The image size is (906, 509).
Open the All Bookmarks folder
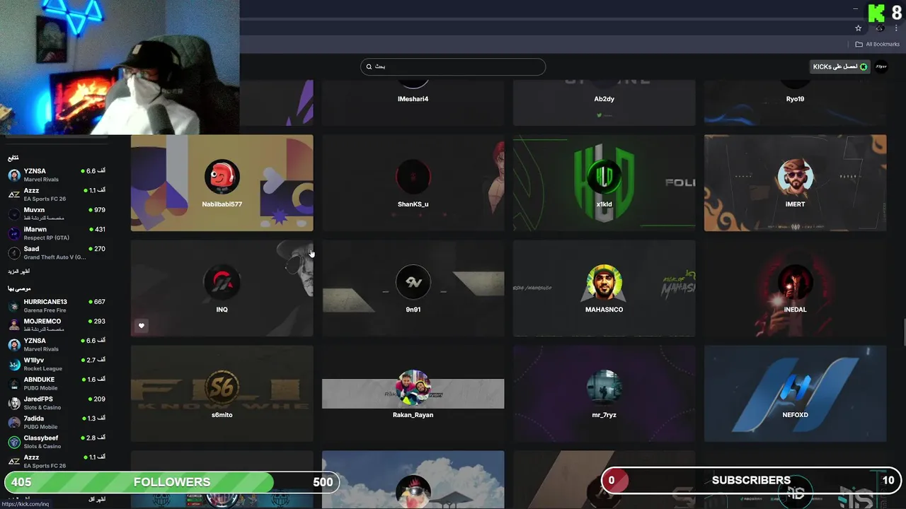point(878,45)
